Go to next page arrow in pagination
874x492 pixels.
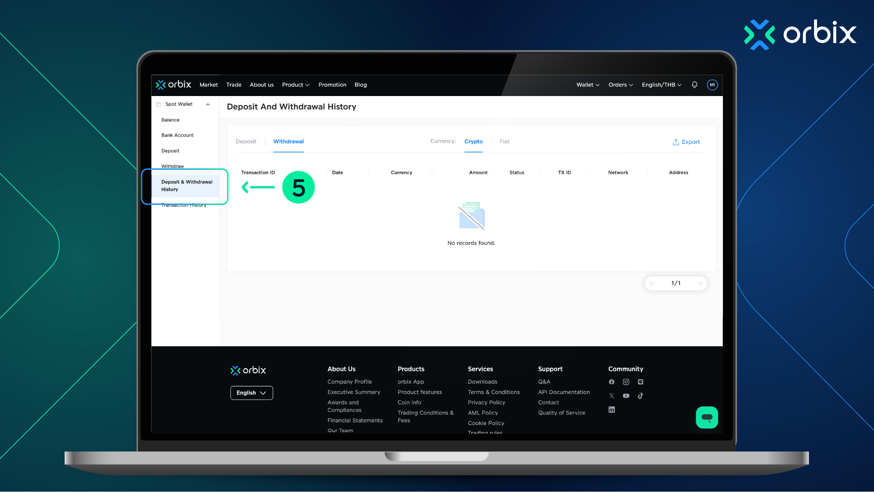click(x=699, y=283)
